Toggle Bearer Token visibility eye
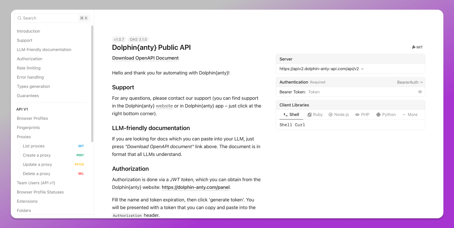The width and height of the screenshot is (454, 228). tap(420, 92)
